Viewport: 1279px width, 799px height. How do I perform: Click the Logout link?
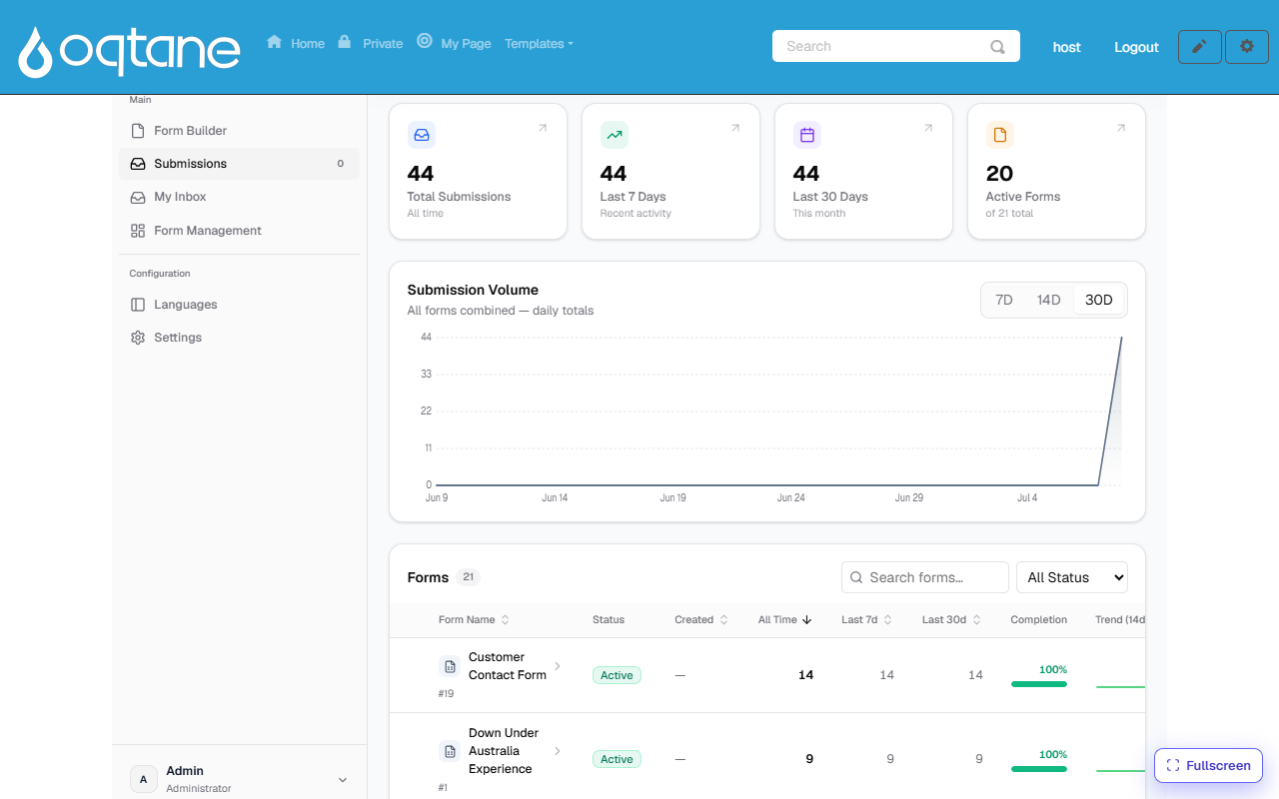1136,47
